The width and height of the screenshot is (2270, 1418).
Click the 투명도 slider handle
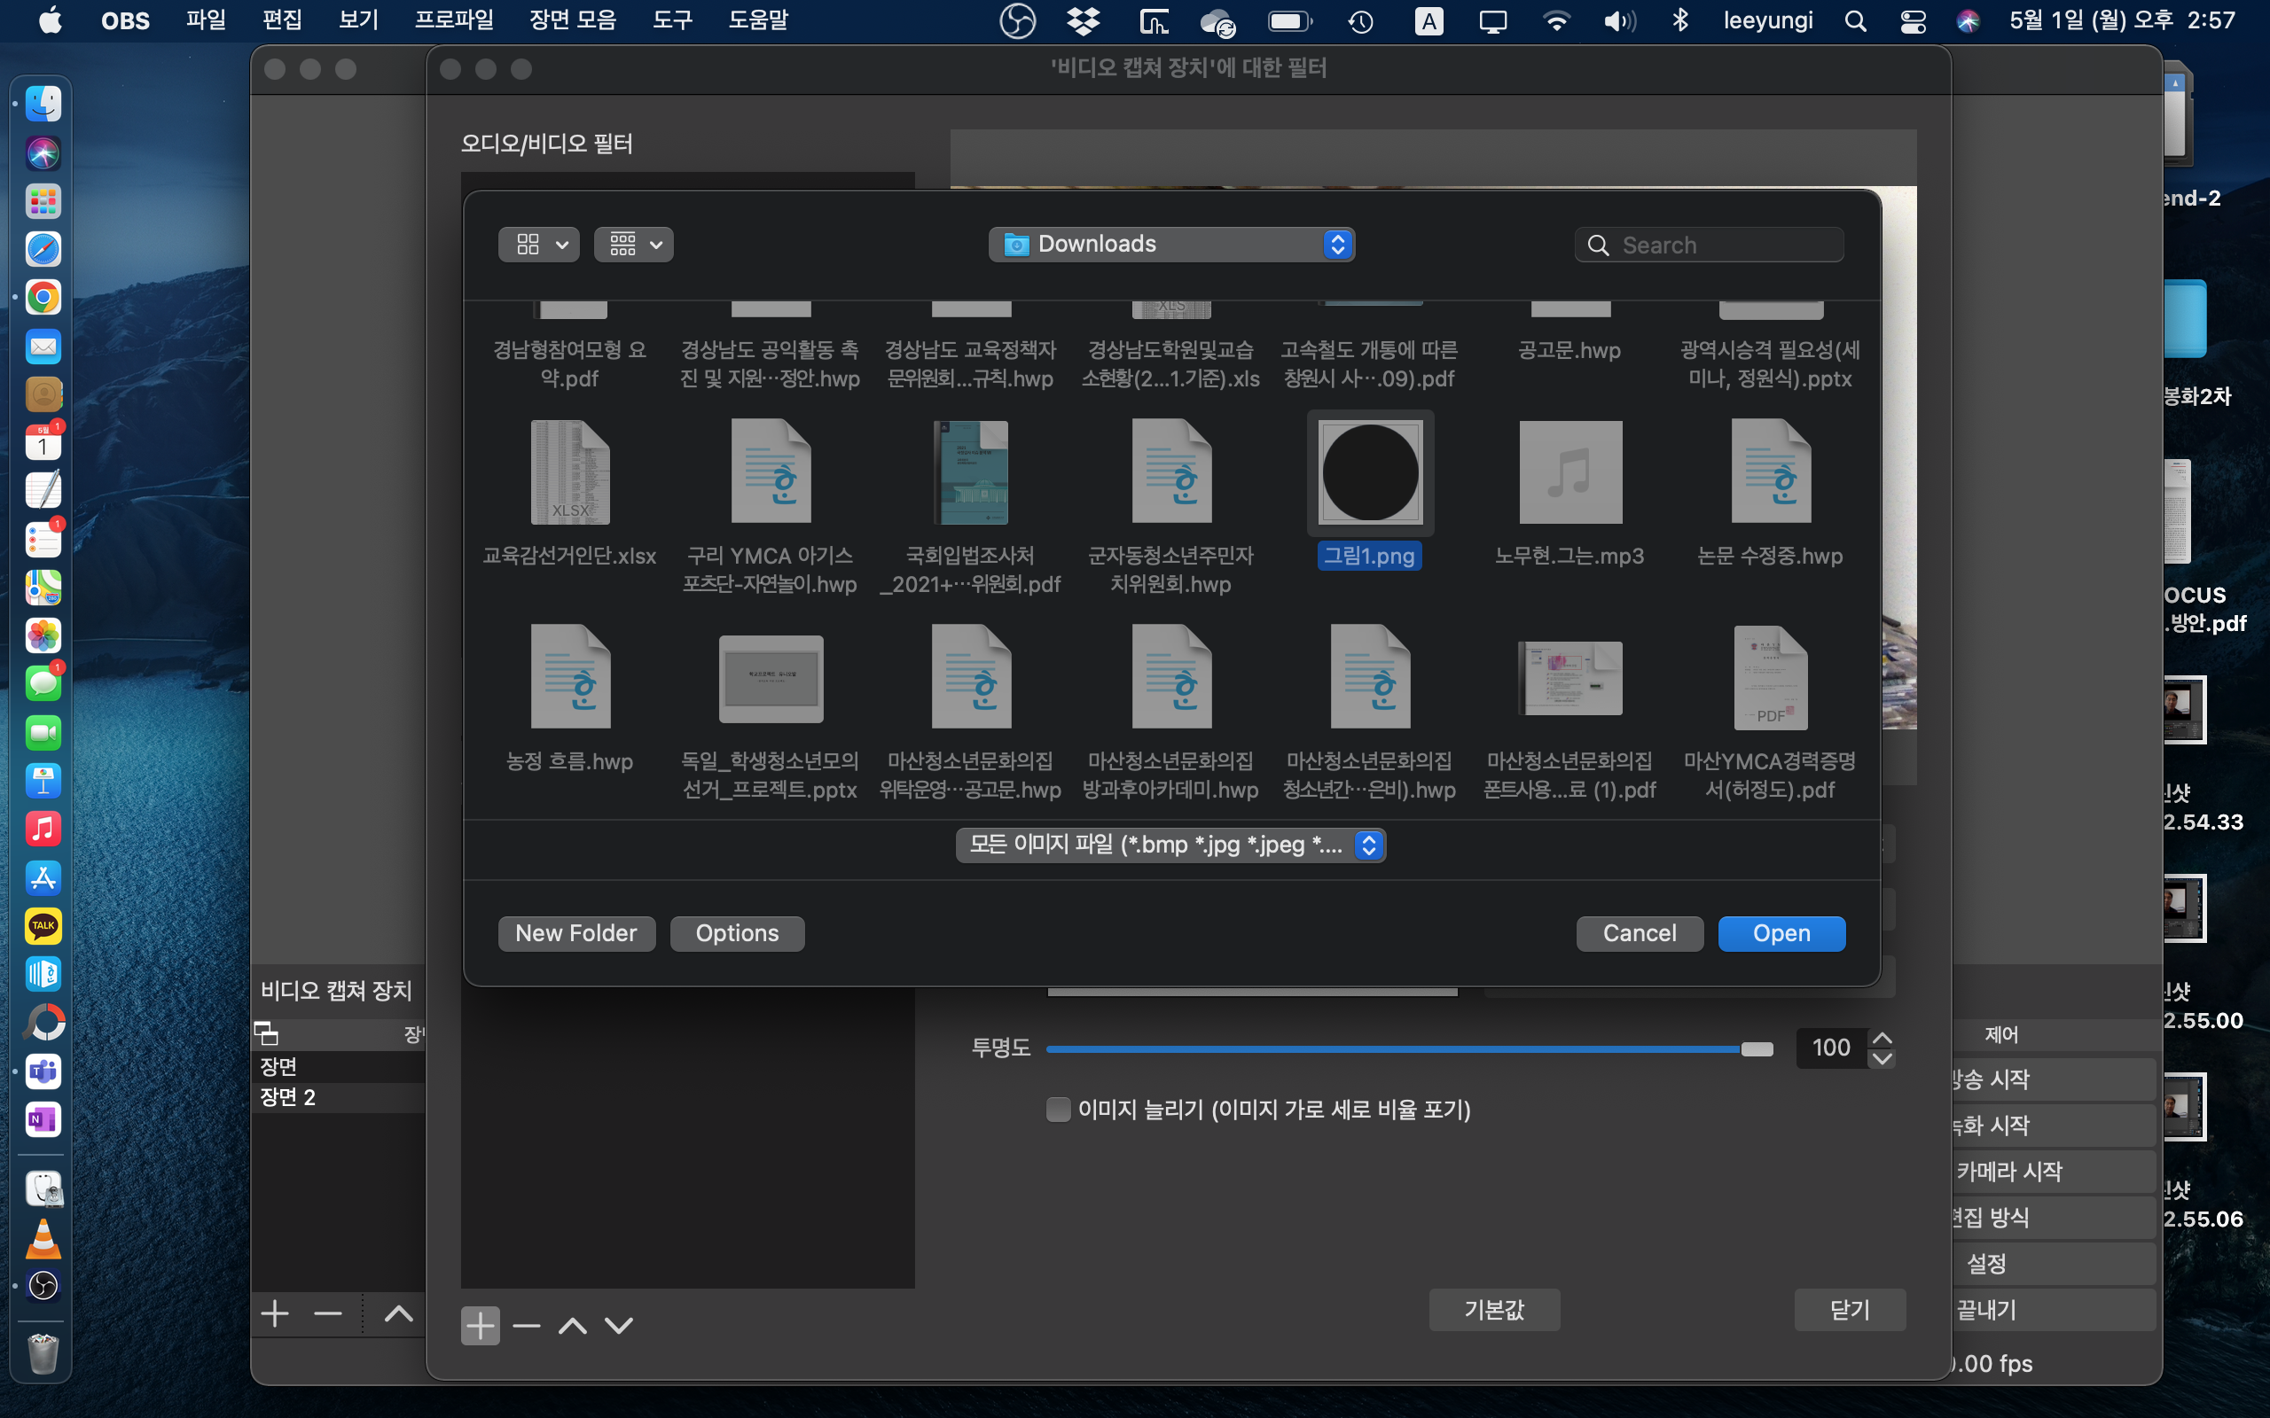(x=1756, y=1048)
